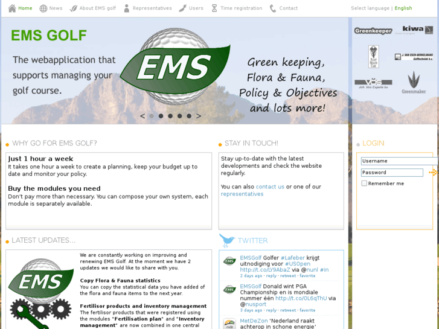439x329 pixels.
Task: Open the News menu item
Action: tap(56, 8)
